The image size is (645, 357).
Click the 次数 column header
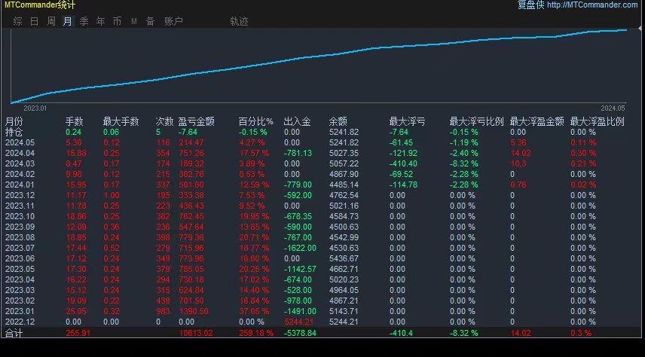[x=164, y=122]
